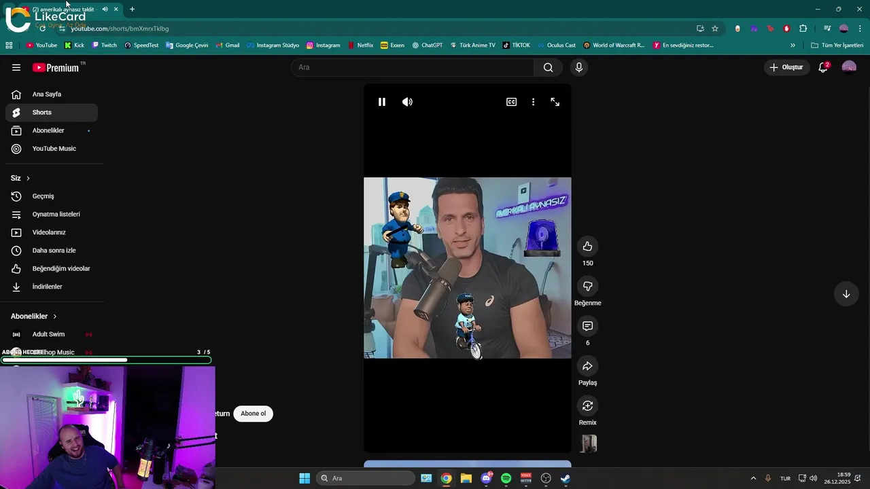Toggle closed captions on the Short
The height and width of the screenshot is (489, 870).
pos(511,102)
